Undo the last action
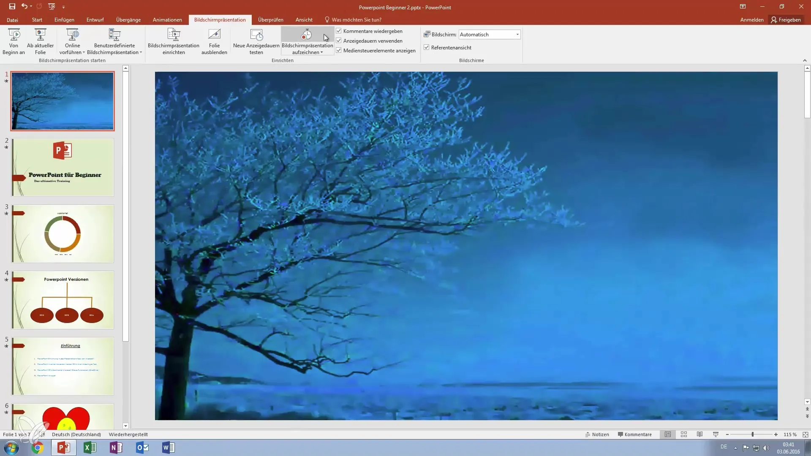The width and height of the screenshot is (811, 456). point(24,7)
